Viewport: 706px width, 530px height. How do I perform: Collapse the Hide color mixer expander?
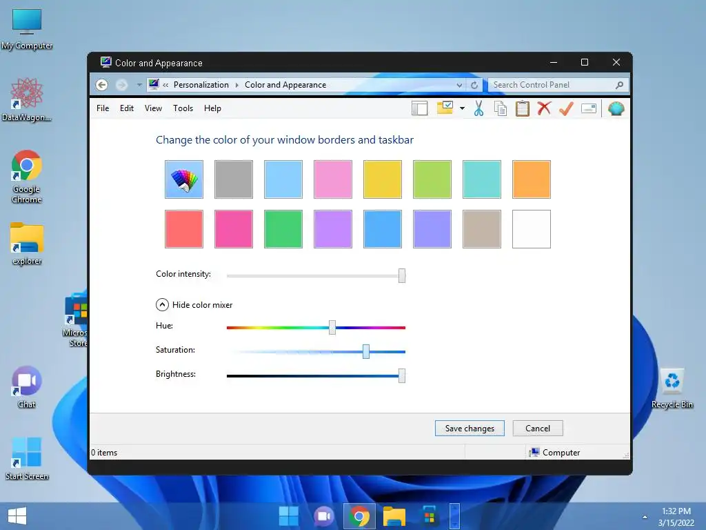point(162,305)
